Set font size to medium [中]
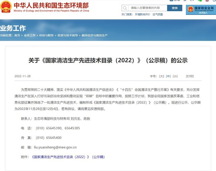This screenshot has width=216, height=171. (x=168, y=76)
